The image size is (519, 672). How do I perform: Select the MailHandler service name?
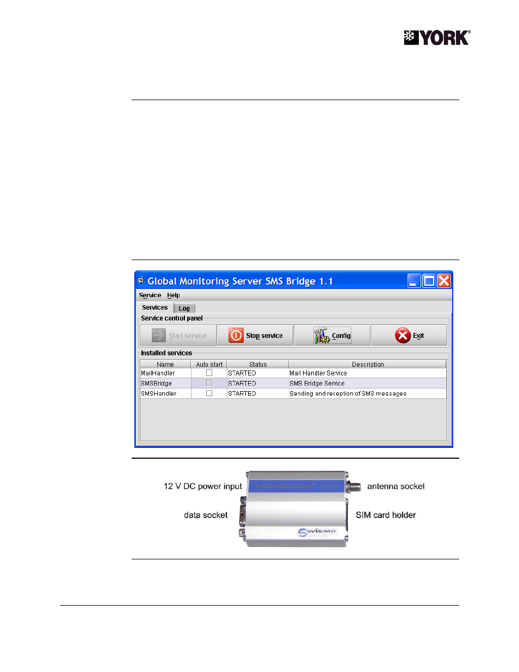158,373
